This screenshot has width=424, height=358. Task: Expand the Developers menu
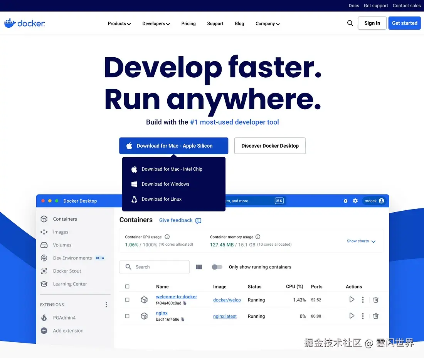pos(156,23)
